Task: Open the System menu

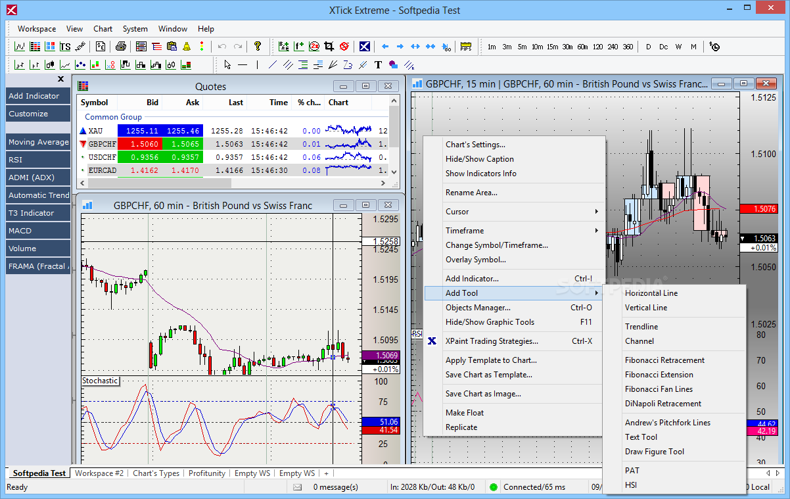Action: pos(135,29)
